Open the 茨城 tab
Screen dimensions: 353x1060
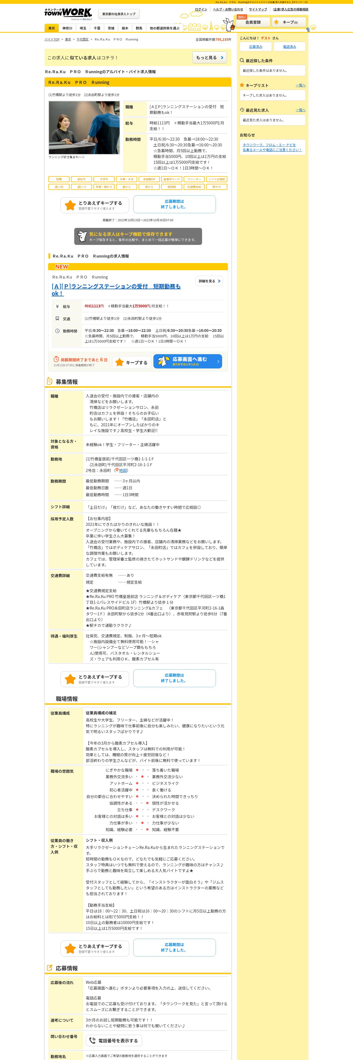pyautogui.click(x=111, y=28)
